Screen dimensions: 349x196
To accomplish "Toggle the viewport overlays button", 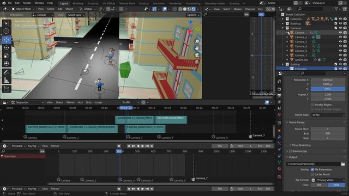I will 165,9.
